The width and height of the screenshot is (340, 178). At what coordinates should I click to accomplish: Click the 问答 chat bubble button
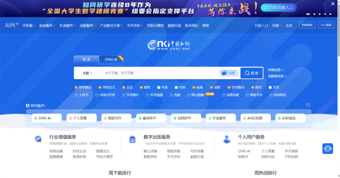(229, 73)
